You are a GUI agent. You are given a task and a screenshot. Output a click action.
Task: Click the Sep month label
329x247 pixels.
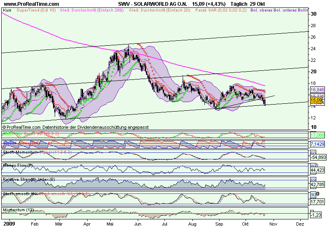click(x=219, y=224)
